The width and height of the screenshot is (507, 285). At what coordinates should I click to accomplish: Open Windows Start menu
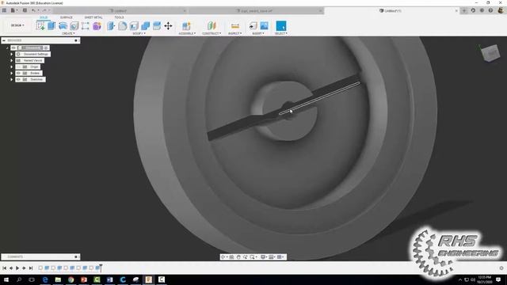[x=6, y=279]
